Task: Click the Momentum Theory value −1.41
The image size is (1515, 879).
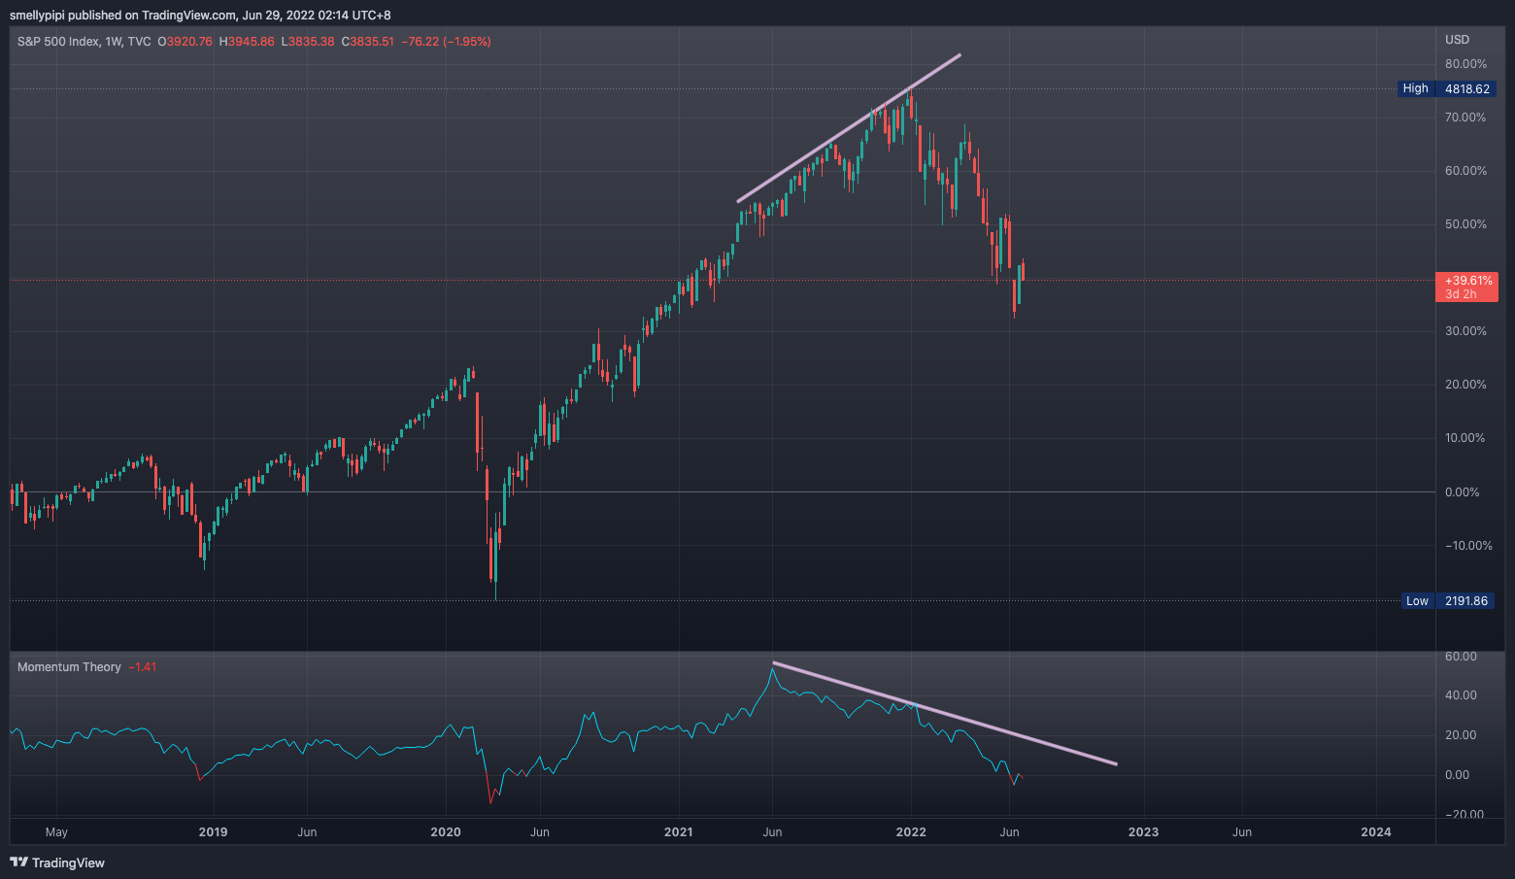Action: coord(143,667)
